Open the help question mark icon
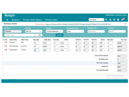Viewport: 129px width, 97px height. coord(114,20)
